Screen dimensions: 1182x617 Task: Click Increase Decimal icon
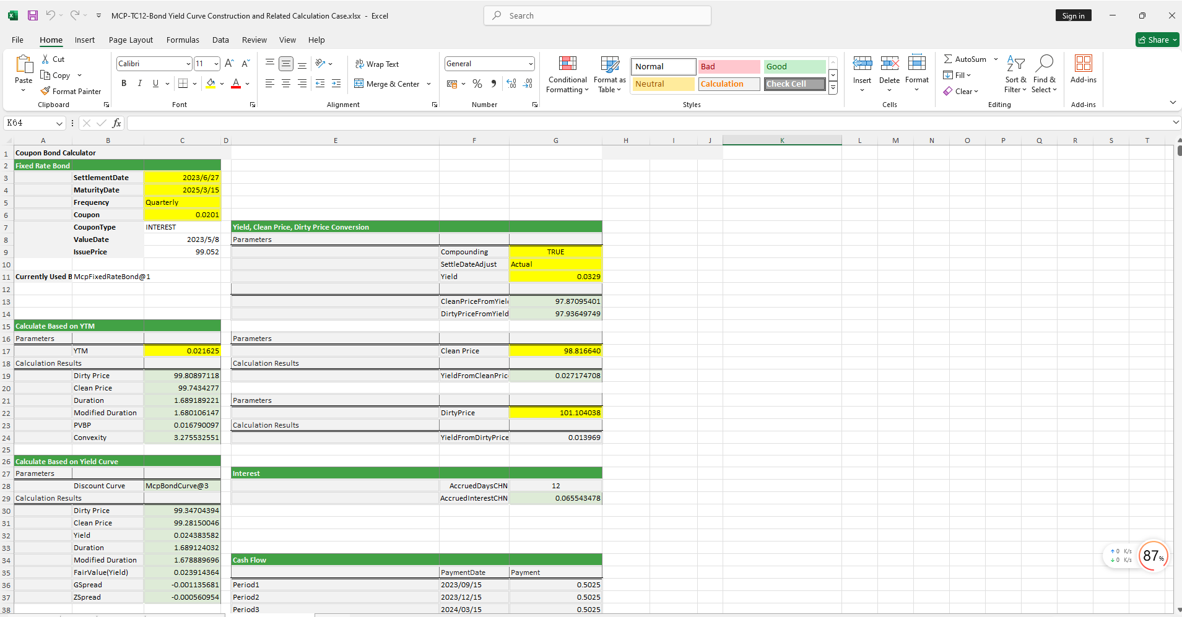[511, 84]
